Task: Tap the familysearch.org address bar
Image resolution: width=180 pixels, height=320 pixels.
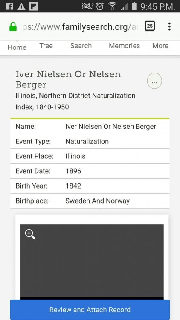Action: [80, 27]
